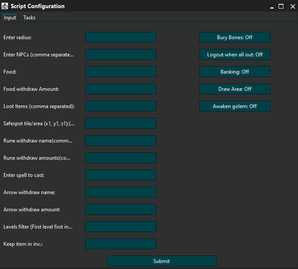Select the Levels filter input field
The image size is (298, 269).
click(121, 227)
